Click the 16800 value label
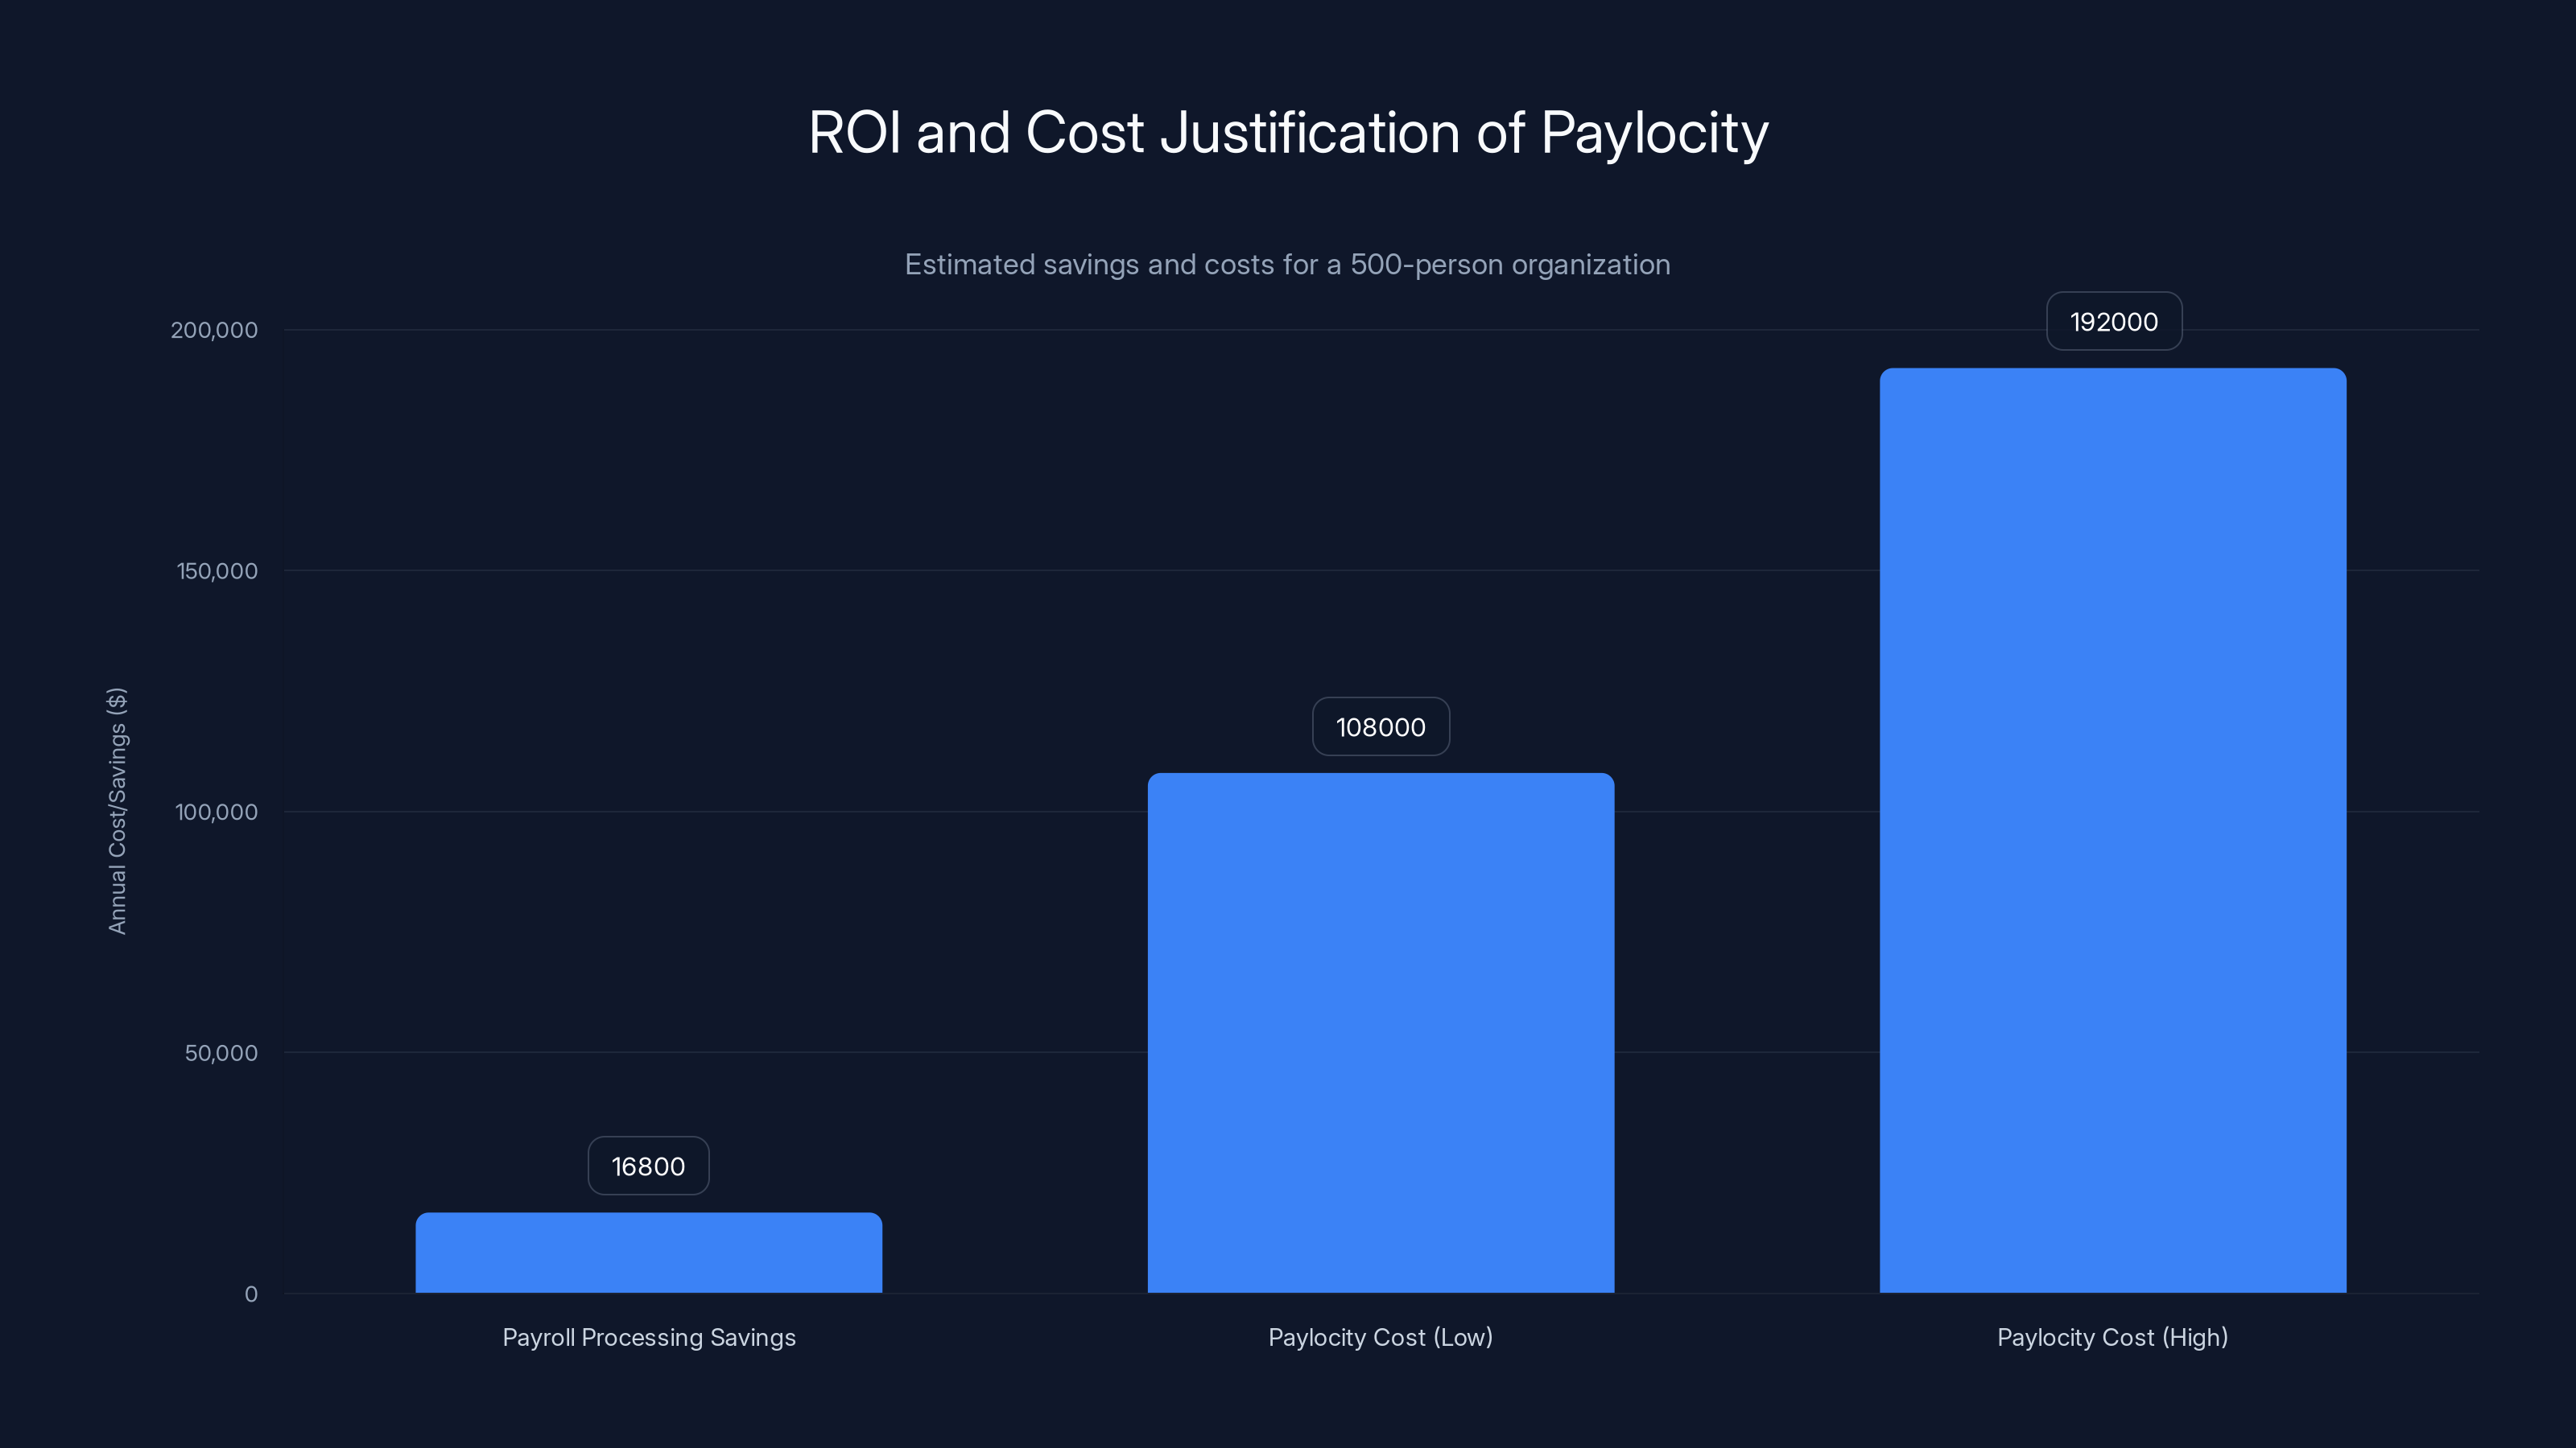 click(648, 1166)
